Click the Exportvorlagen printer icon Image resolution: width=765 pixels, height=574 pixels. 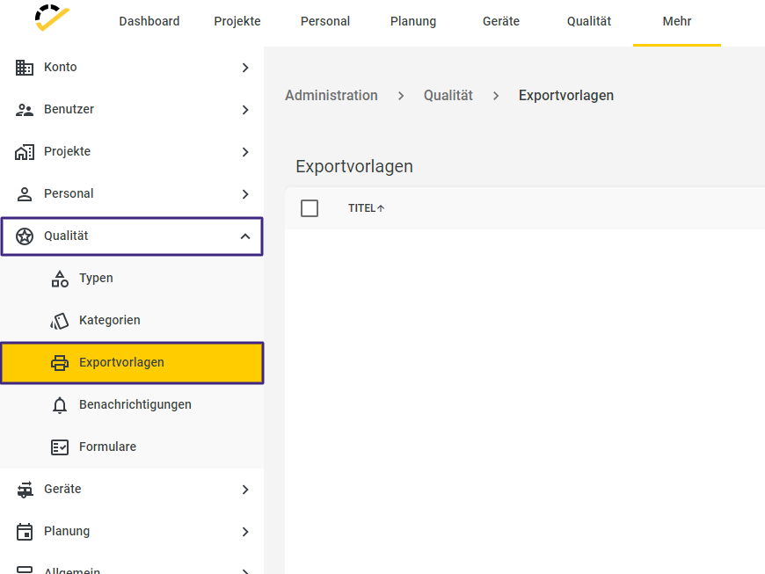[60, 363]
